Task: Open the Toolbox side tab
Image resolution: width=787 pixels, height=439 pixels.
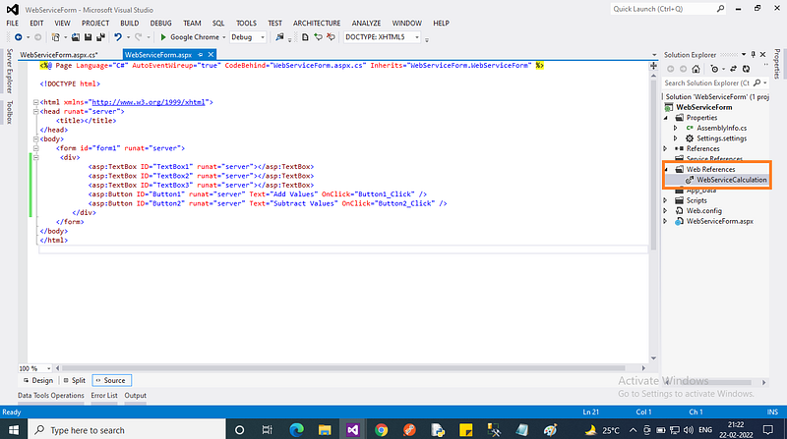Action: tap(9, 112)
